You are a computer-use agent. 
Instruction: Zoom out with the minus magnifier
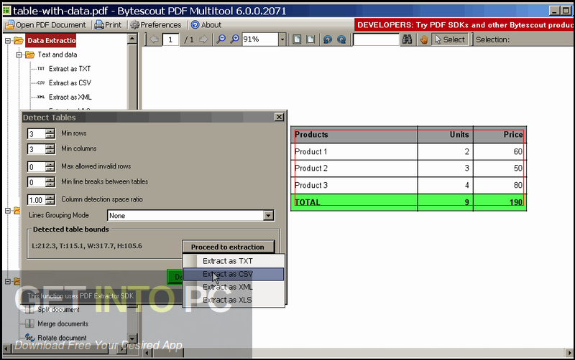(x=221, y=39)
